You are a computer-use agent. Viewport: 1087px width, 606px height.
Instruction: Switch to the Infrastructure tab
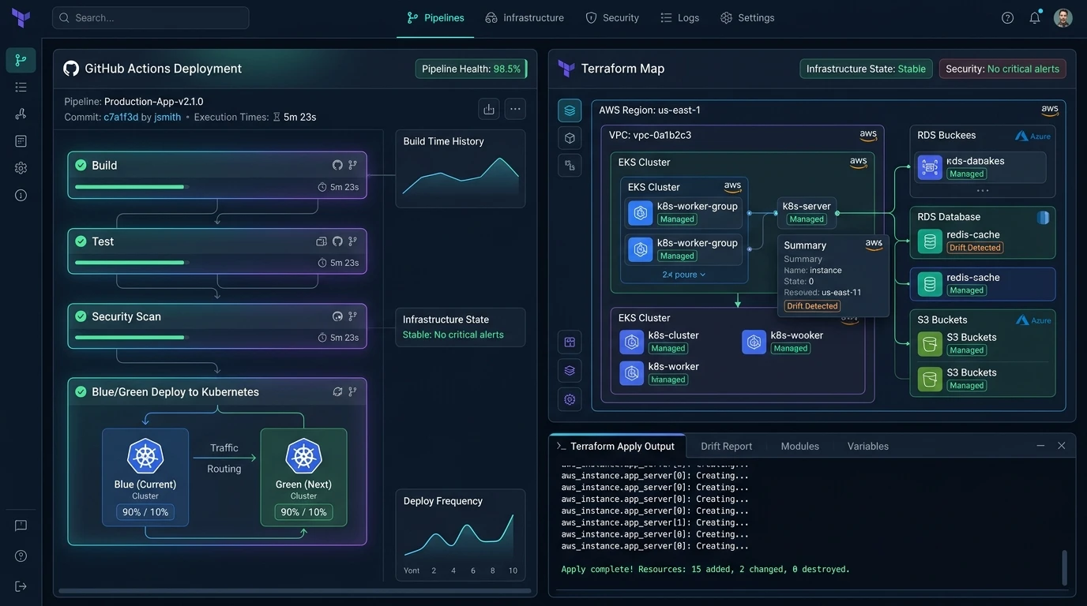(525, 17)
